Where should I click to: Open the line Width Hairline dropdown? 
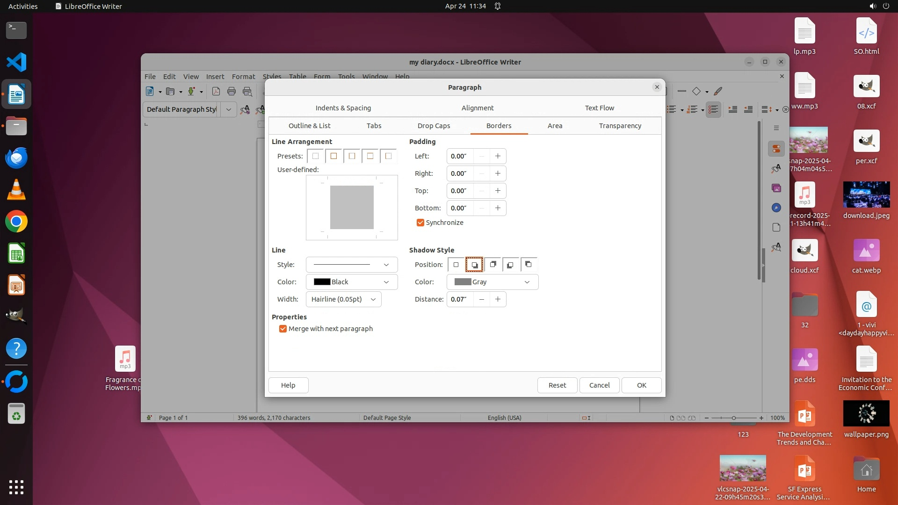[344, 299]
